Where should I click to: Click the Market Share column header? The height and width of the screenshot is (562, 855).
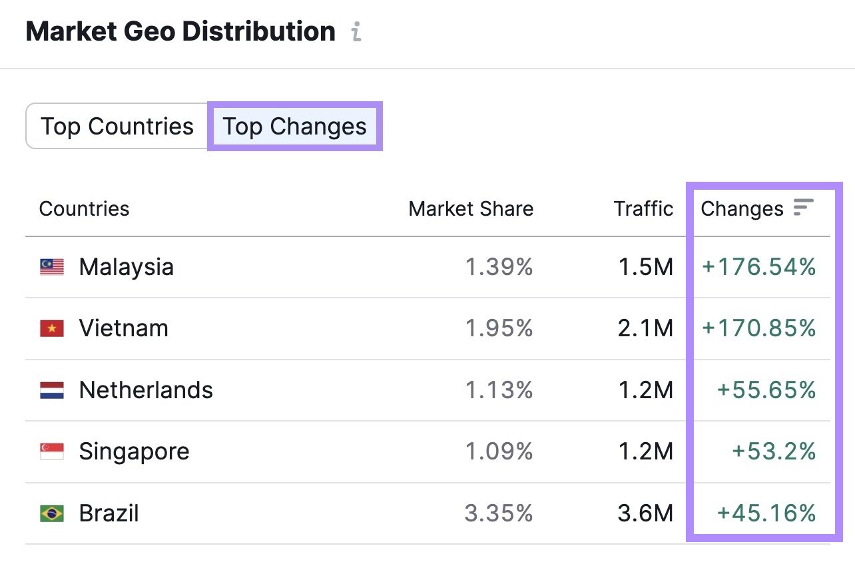470,208
